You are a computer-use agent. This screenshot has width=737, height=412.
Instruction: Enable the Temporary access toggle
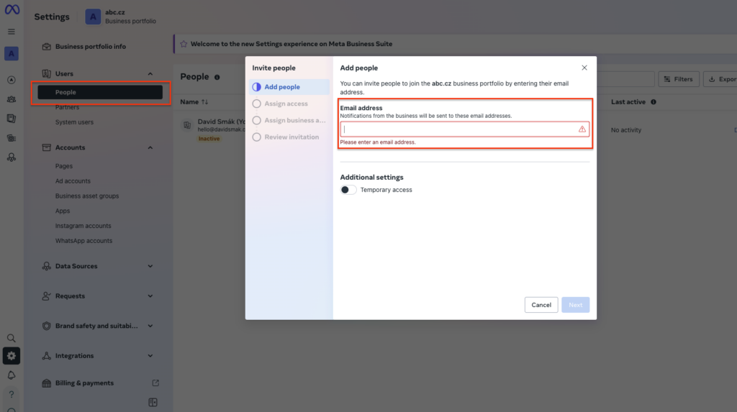pyautogui.click(x=348, y=190)
